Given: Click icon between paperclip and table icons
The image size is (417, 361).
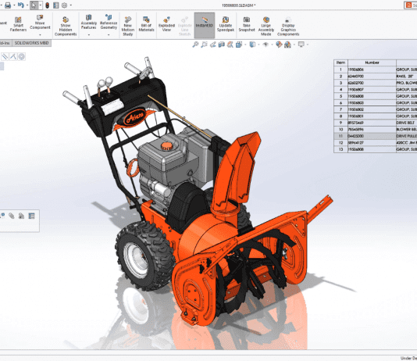Looking at the screenshot, I should 21,216.
